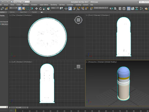Screen dimensions: 149x112
Task: Click the Use Pivot Point Center icon
Action: coord(61,8)
